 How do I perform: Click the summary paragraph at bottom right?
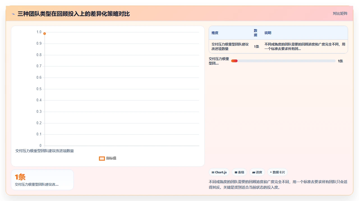pos(278,185)
